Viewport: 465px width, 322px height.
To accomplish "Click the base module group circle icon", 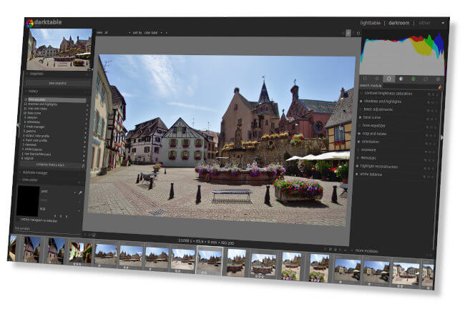I will (x=389, y=78).
